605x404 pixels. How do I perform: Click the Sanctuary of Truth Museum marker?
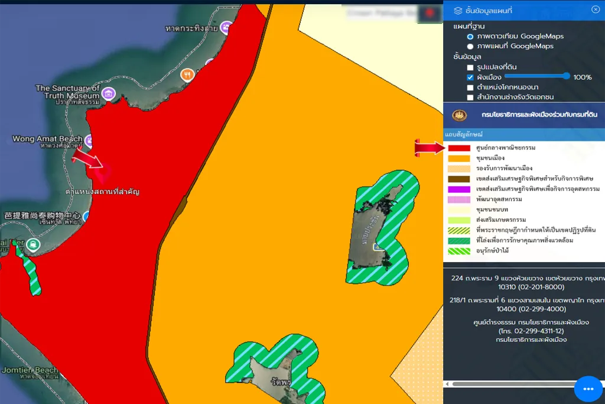[108, 93]
